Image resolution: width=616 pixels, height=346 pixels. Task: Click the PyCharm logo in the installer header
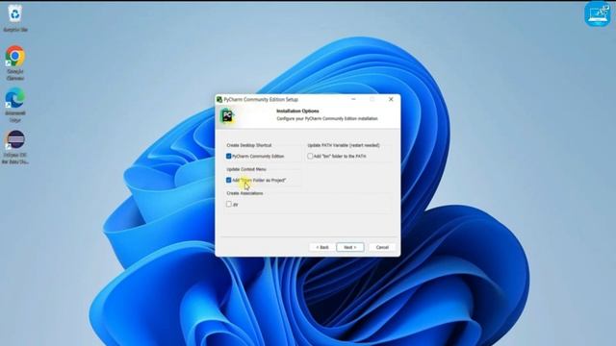point(227,115)
